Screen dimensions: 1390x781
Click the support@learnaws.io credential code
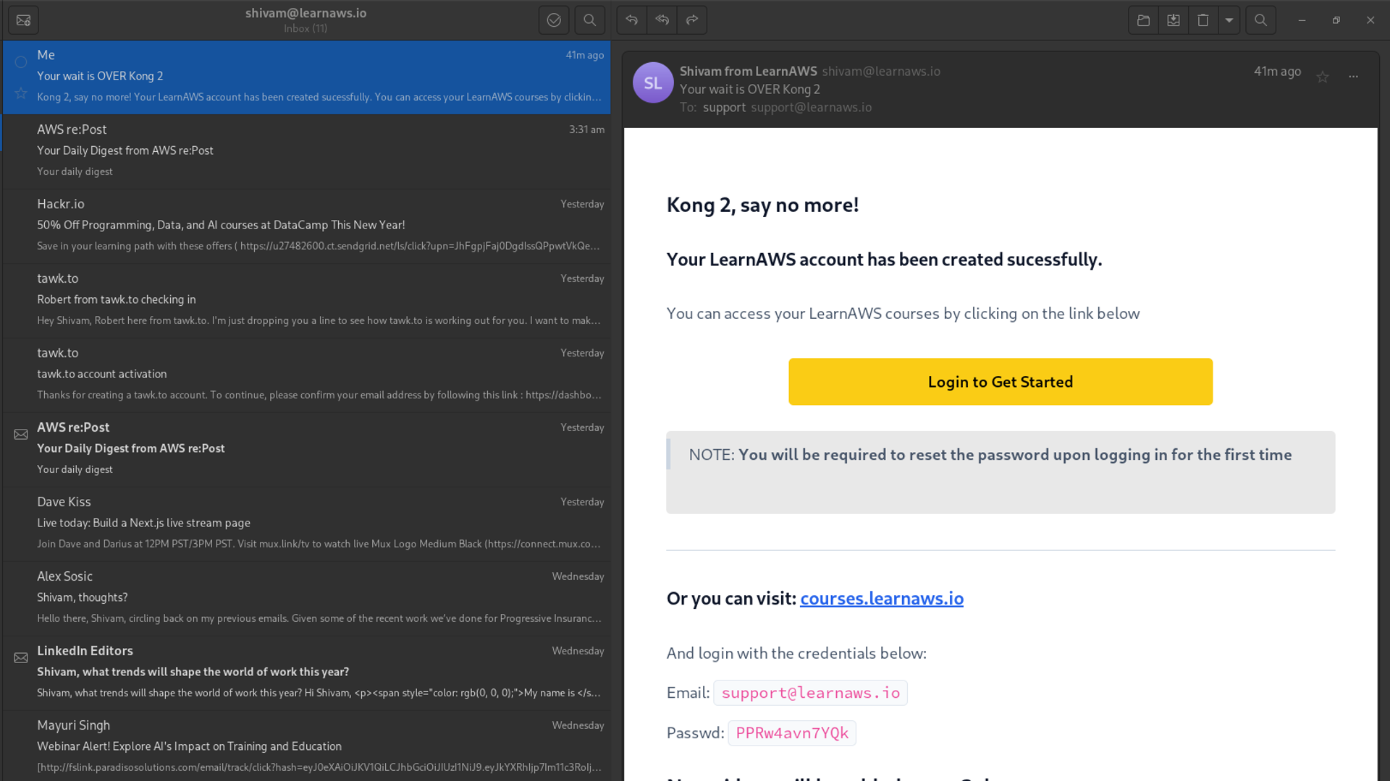coord(811,693)
